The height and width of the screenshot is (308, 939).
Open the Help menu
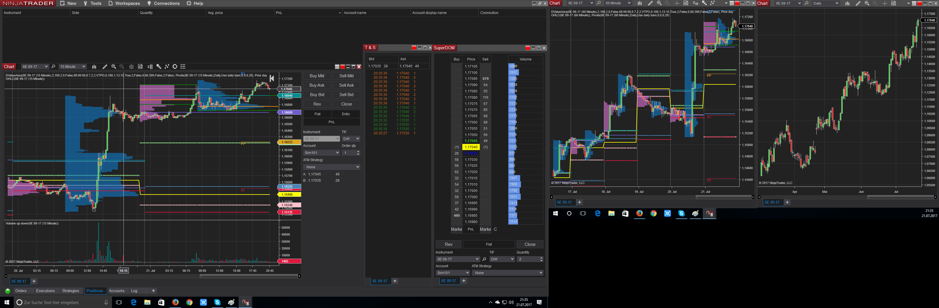click(x=195, y=3)
